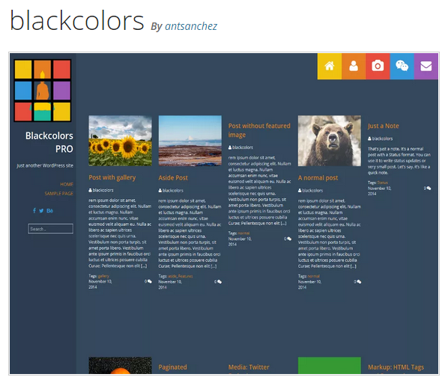Open the A normal post title

[318, 178]
